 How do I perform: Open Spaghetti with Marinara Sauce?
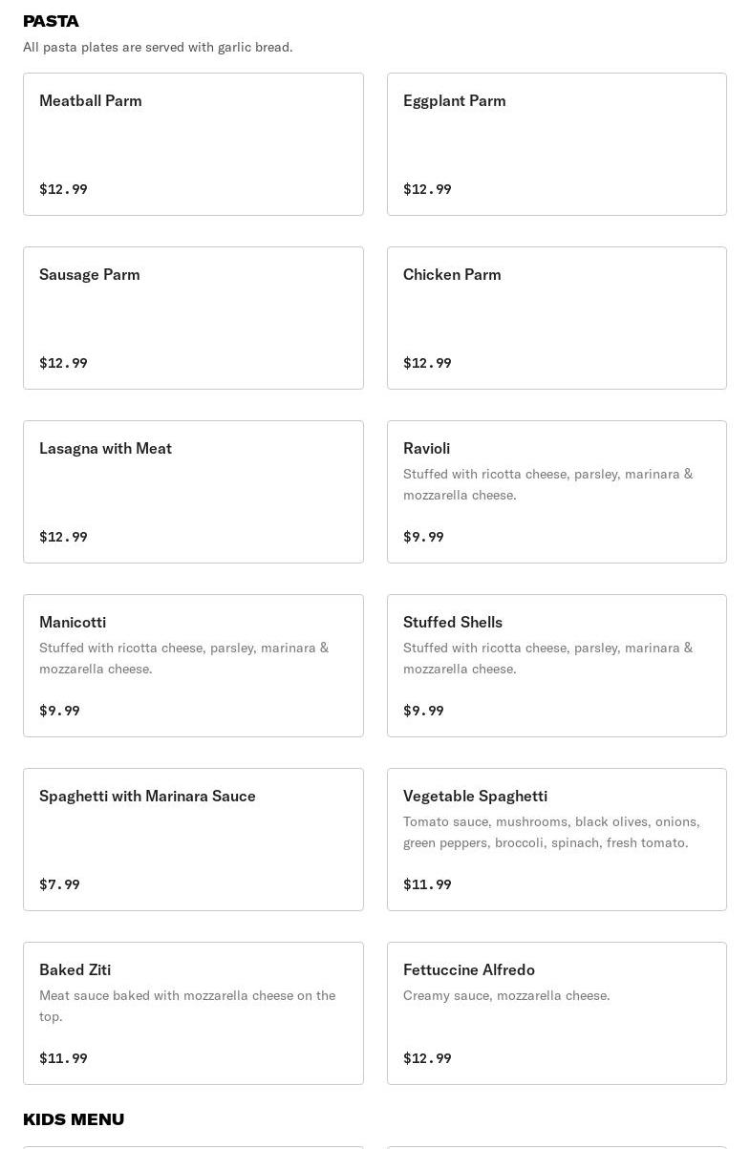coord(193,840)
